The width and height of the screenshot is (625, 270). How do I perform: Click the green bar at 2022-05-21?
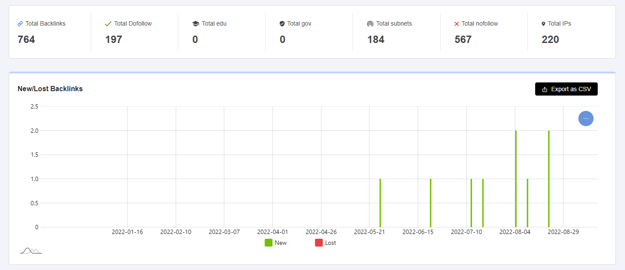click(380, 203)
